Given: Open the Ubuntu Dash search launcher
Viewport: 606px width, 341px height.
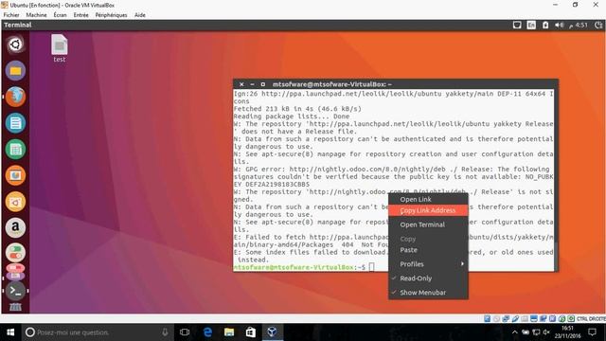Looking at the screenshot, I should pos(15,45).
